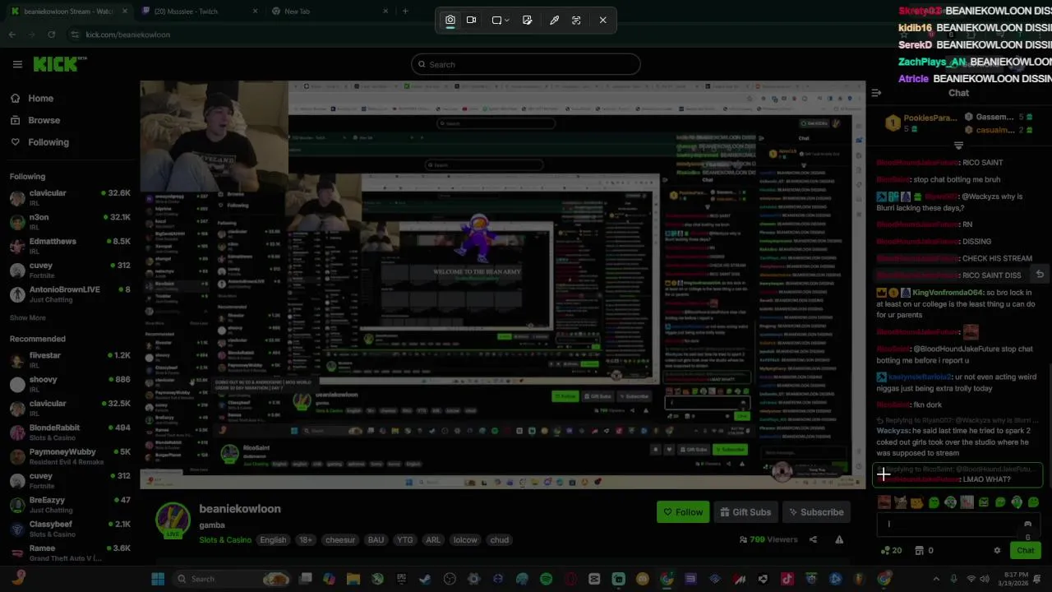Viewport: 1052px width, 592px height.
Task: Open chat settings gear icon
Action: (997, 550)
